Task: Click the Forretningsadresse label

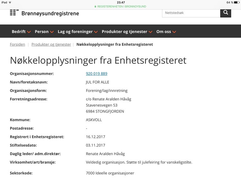Action: (x=29, y=99)
